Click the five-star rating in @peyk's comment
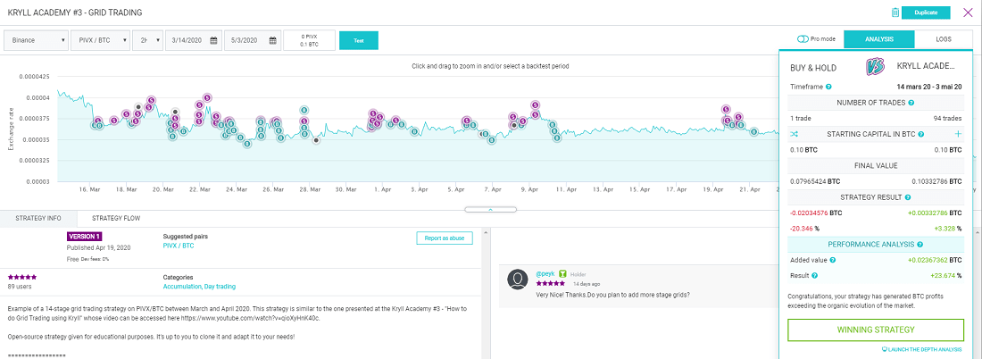 549,283
